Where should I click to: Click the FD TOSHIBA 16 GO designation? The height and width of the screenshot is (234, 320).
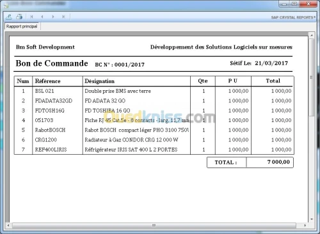108,111
